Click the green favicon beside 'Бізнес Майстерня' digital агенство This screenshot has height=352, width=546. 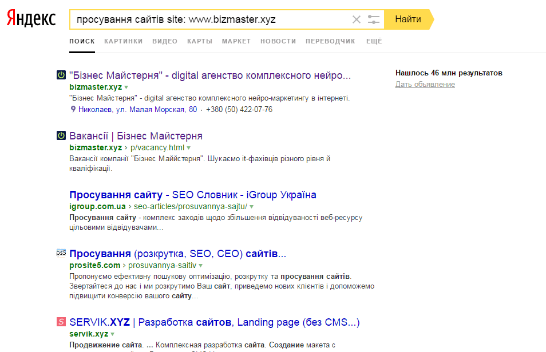coord(61,75)
